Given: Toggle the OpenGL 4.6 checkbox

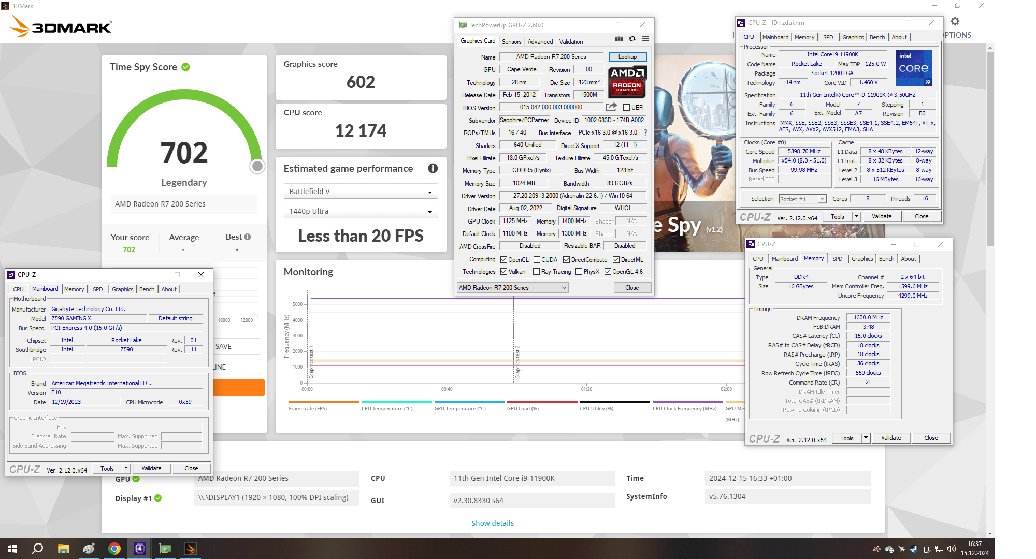Looking at the screenshot, I should pyautogui.click(x=608, y=272).
